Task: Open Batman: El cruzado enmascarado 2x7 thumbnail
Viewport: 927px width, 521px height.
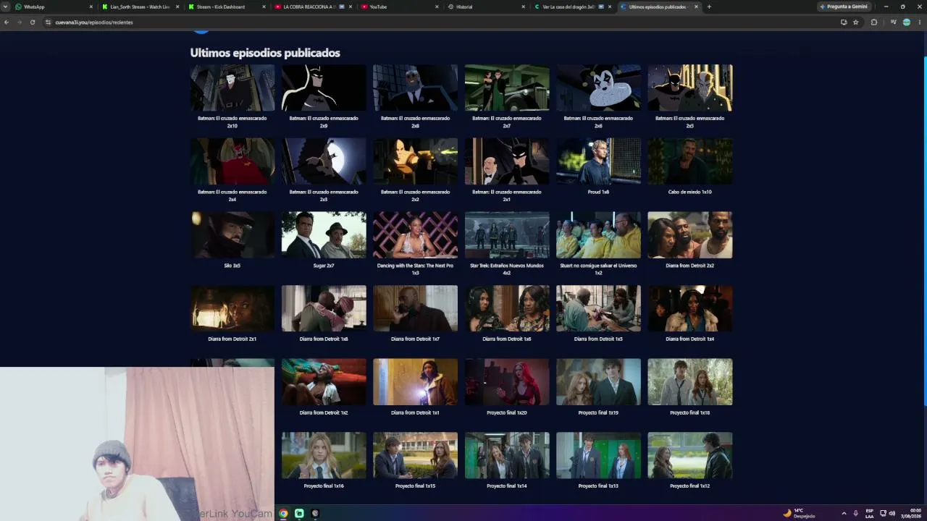Action: (x=507, y=88)
